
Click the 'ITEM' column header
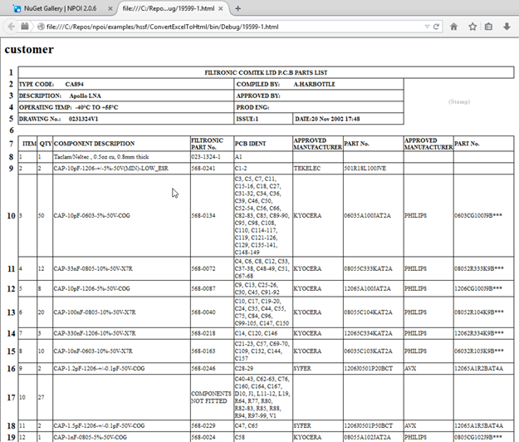pos(27,144)
